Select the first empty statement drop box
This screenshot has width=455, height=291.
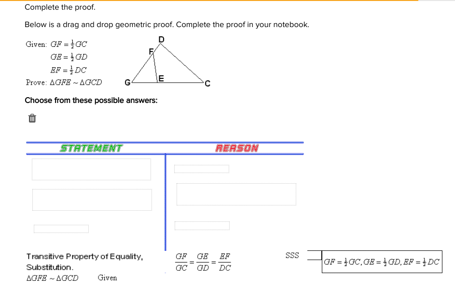91,170
